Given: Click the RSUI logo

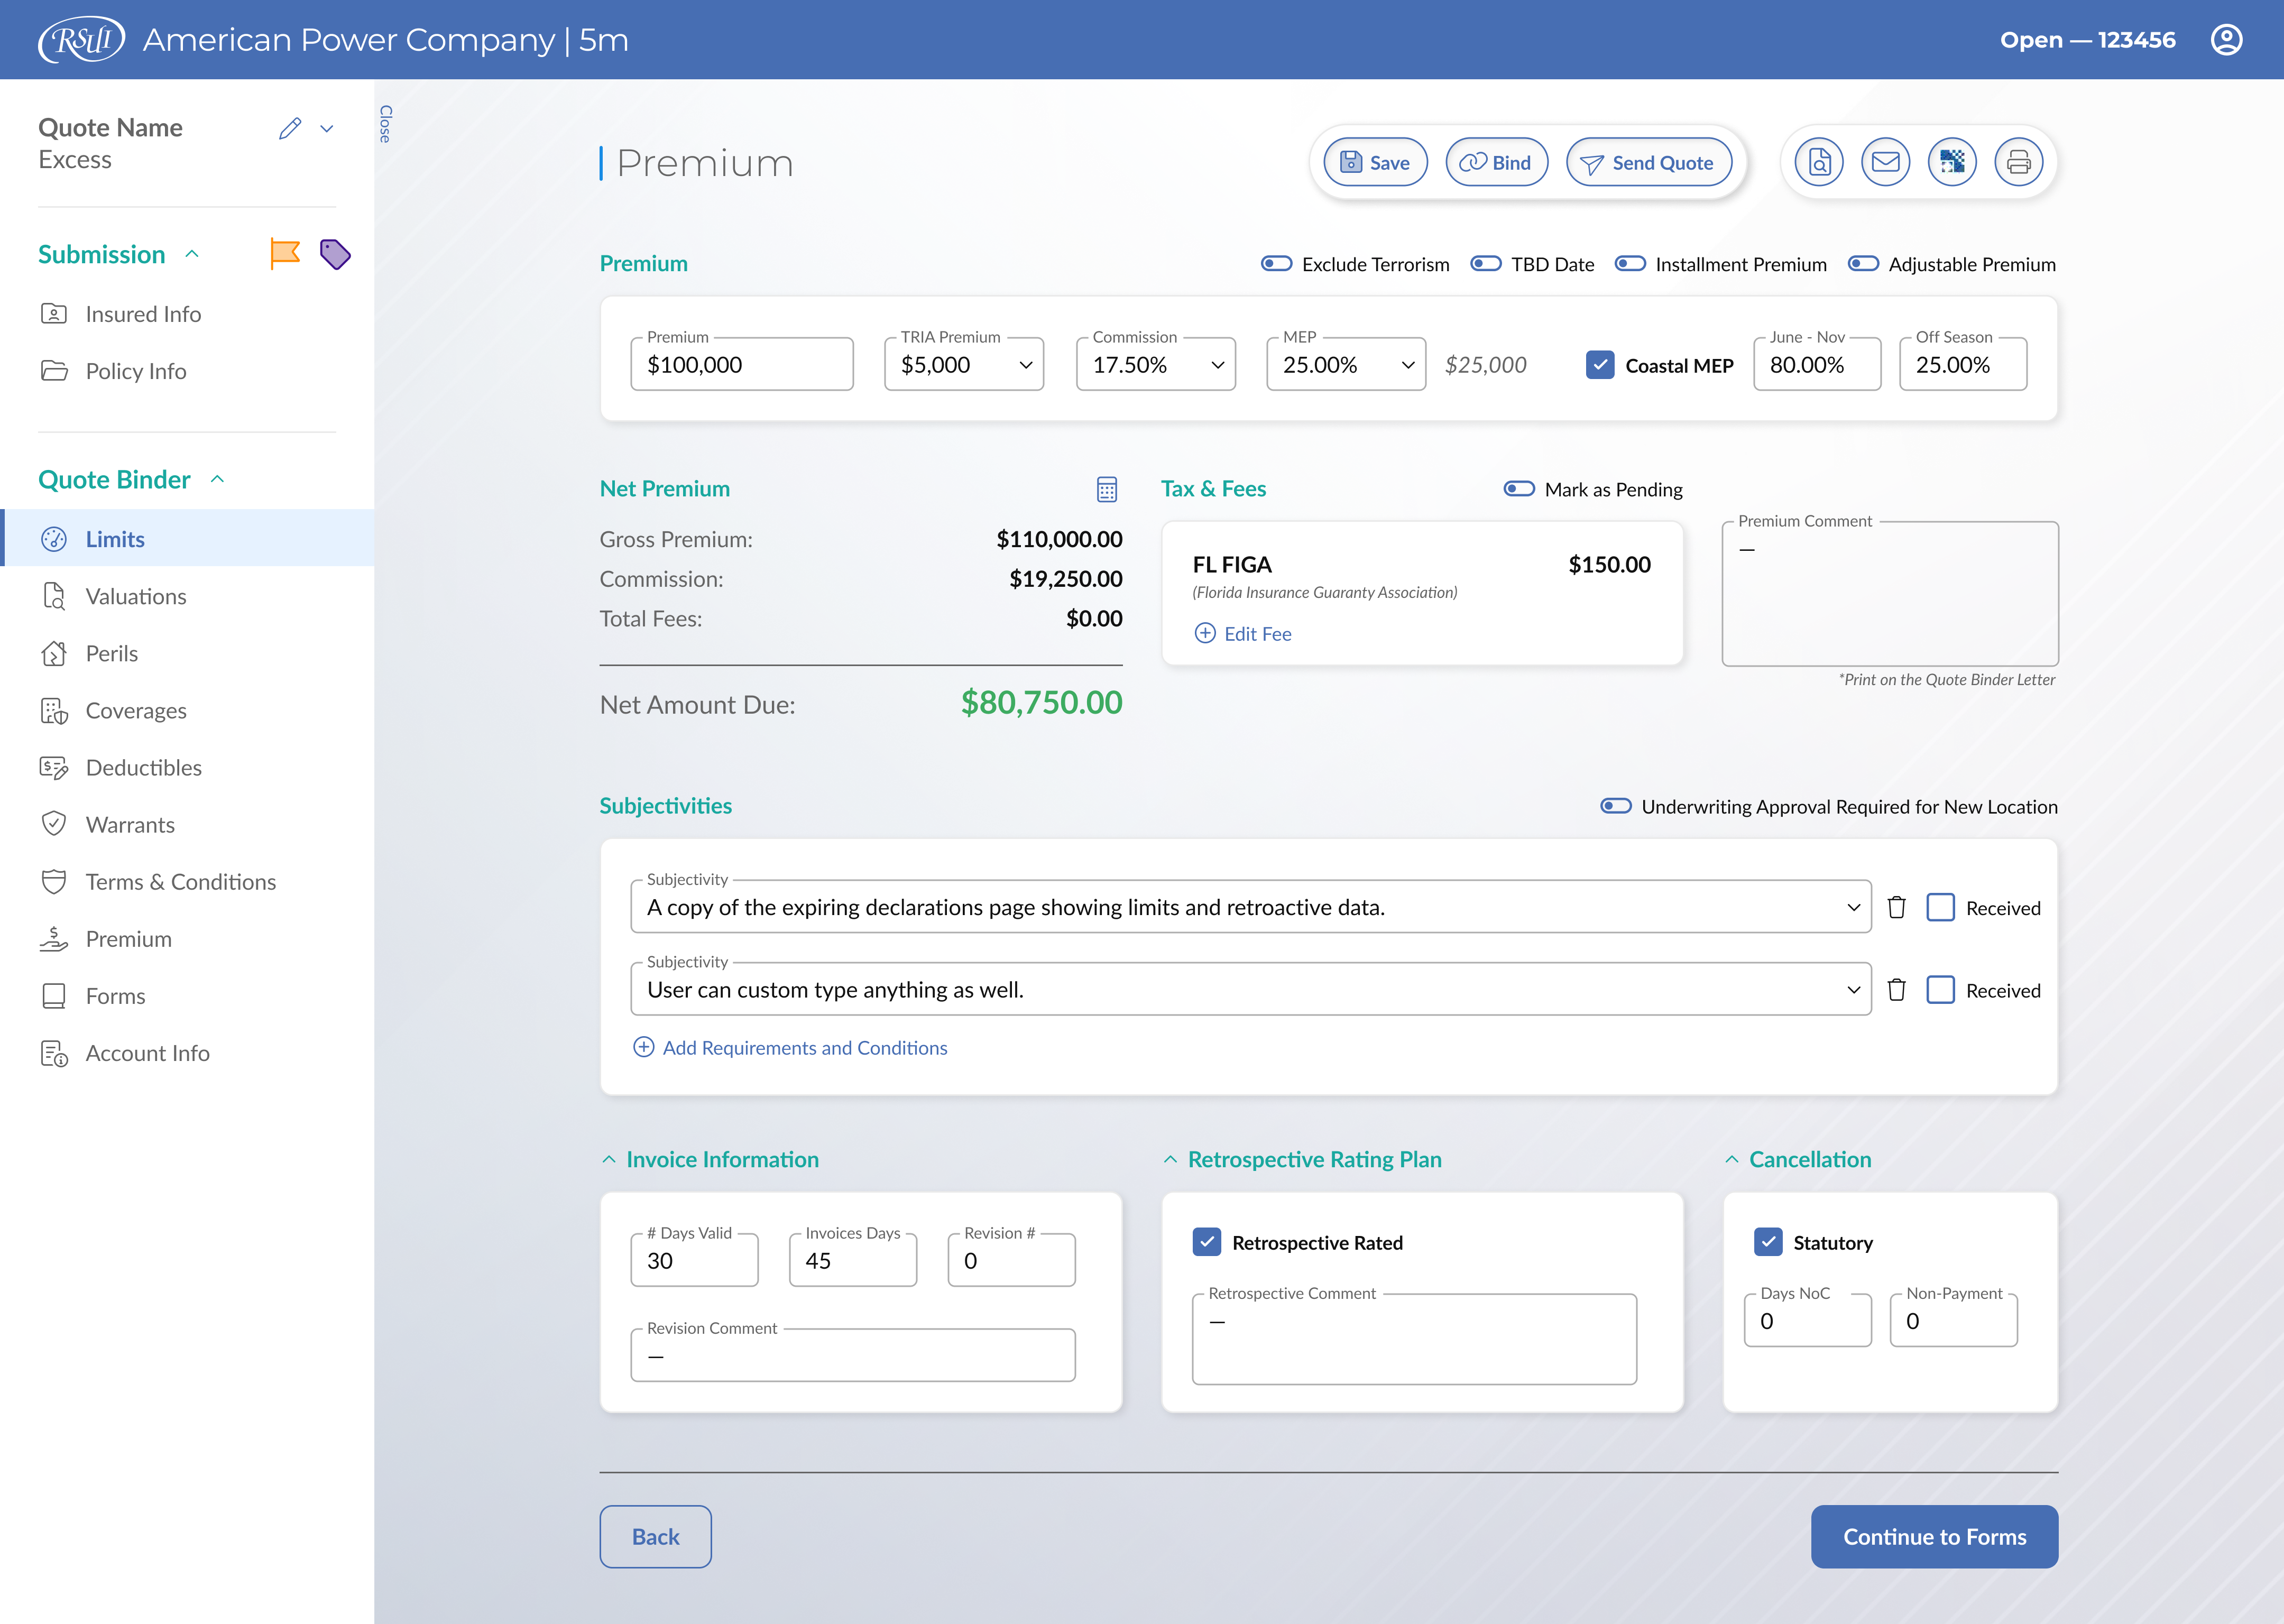Looking at the screenshot, I should click(82, 40).
